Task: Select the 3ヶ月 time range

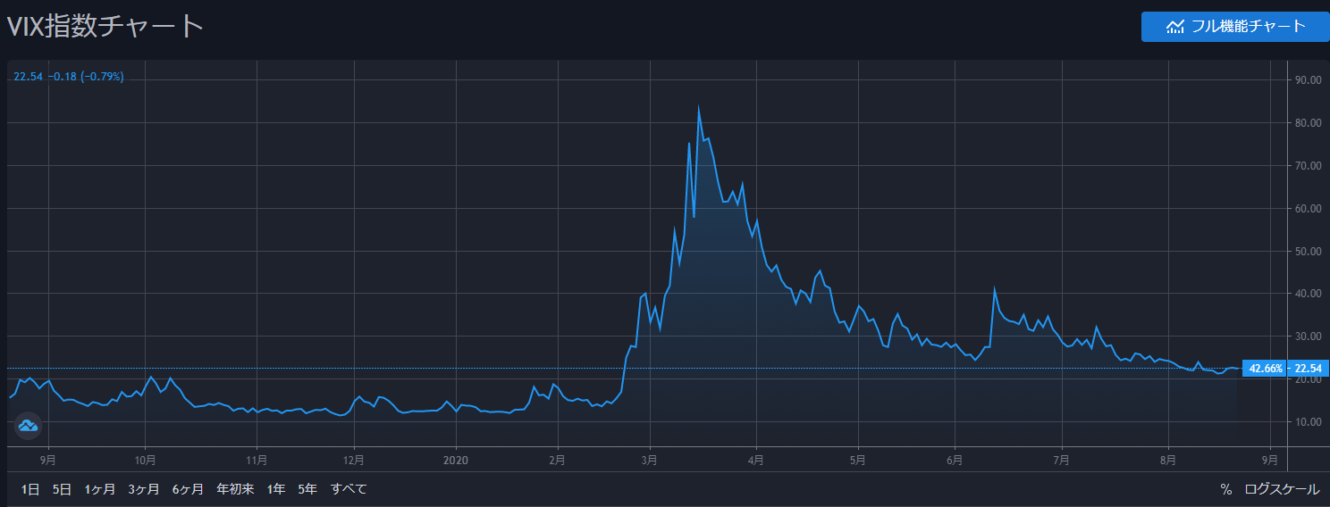Action: click(144, 489)
